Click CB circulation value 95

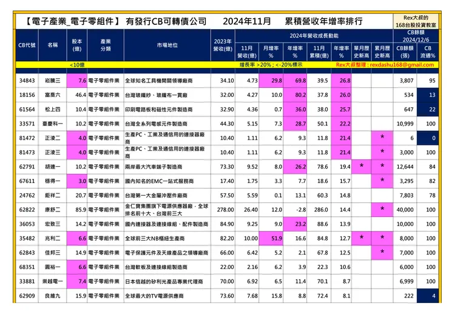pyautogui.click(x=433, y=81)
